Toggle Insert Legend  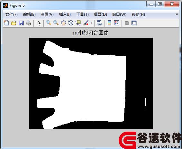(117, 23)
